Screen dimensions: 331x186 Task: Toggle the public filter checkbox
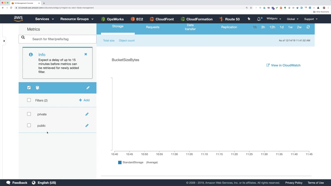tap(29, 125)
